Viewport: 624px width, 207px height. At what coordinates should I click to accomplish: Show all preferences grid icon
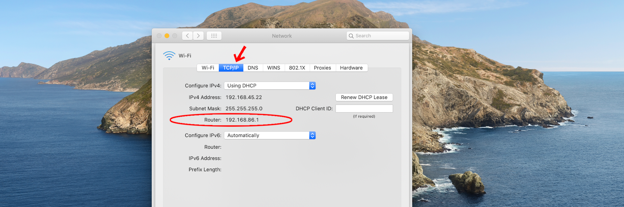pos(214,36)
